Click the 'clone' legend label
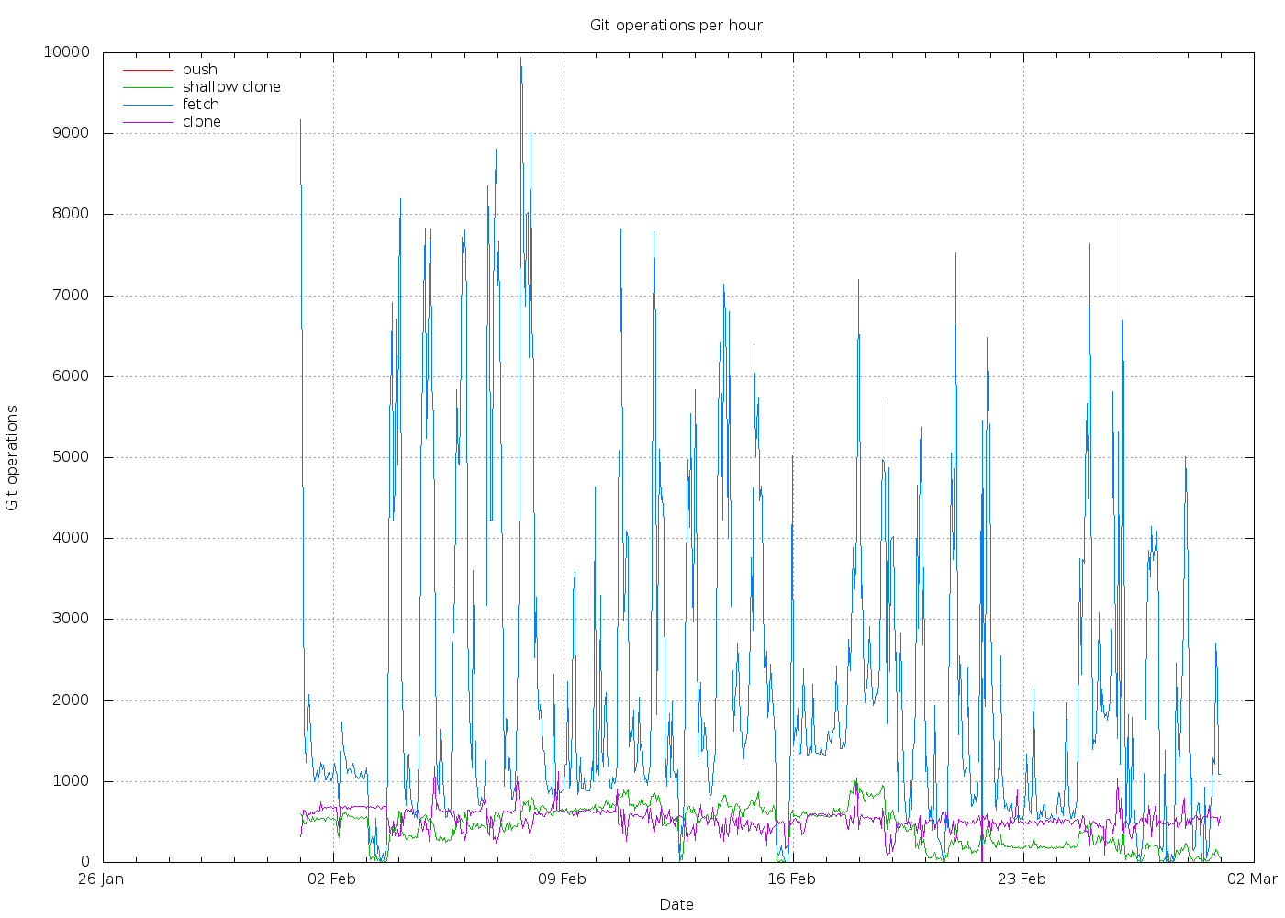 201,122
